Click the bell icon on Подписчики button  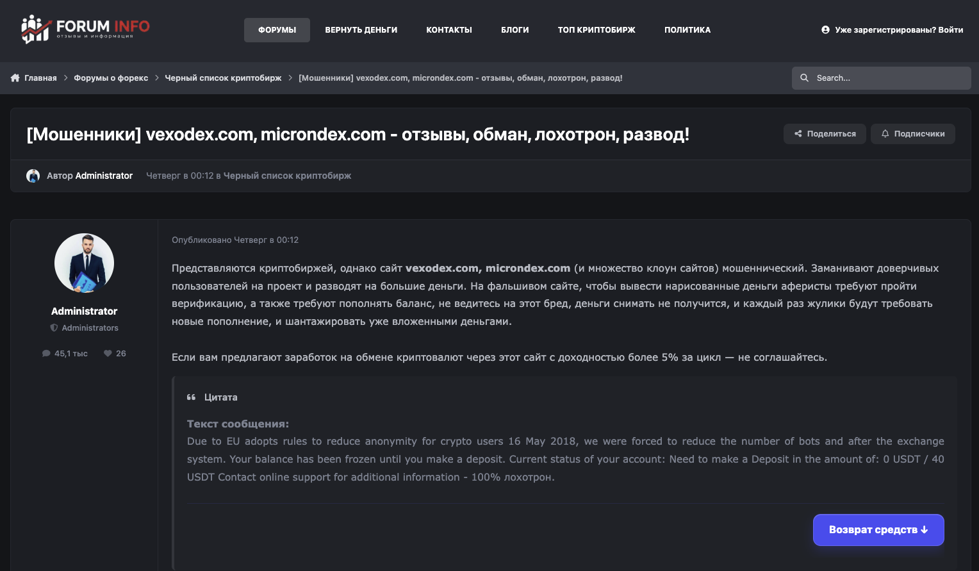[x=885, y=134]
